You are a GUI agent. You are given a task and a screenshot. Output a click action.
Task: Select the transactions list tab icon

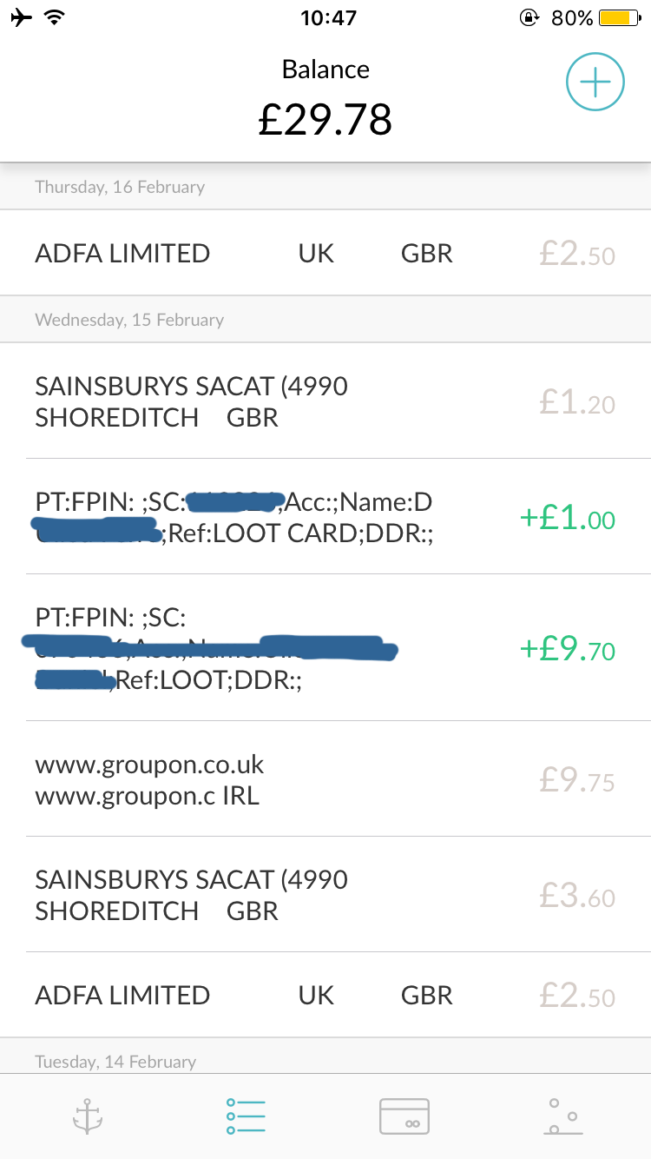[x=246, y=1116]
